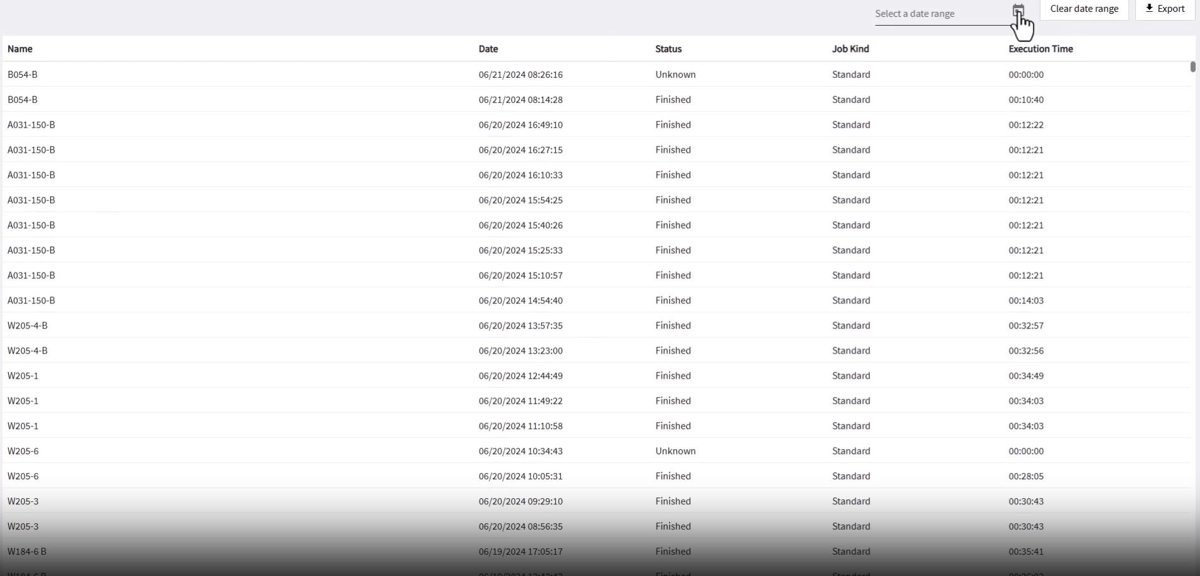Sort by the Date column header
The width and height of the screenshot is (1200, 576).
[x=488, y=49]
